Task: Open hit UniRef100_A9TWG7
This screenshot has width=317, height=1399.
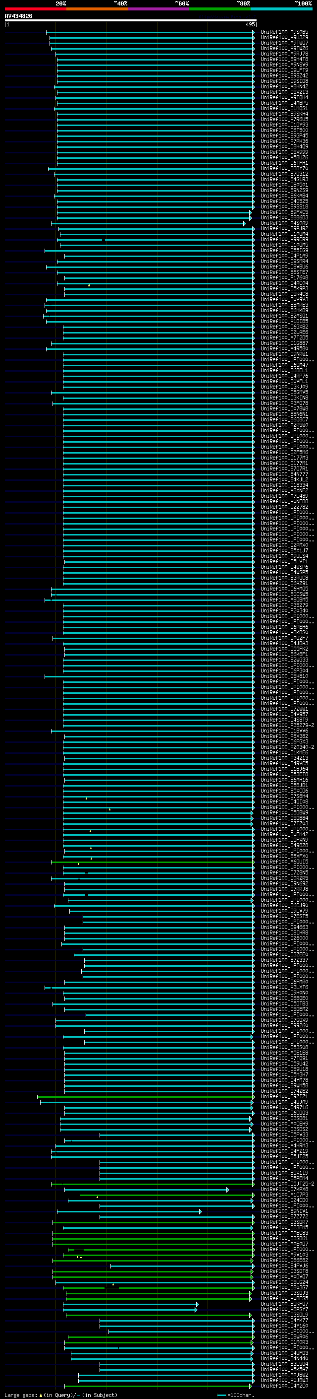Action: 284,43
